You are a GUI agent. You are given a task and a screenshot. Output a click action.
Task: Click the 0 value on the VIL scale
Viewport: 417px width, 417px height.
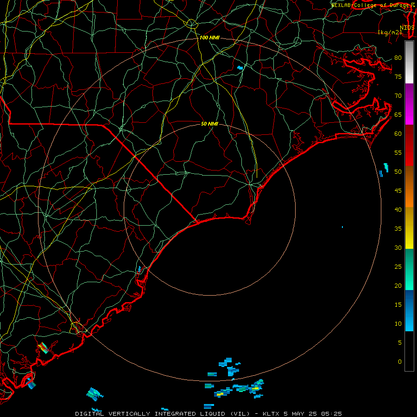[x=400, y=362]
